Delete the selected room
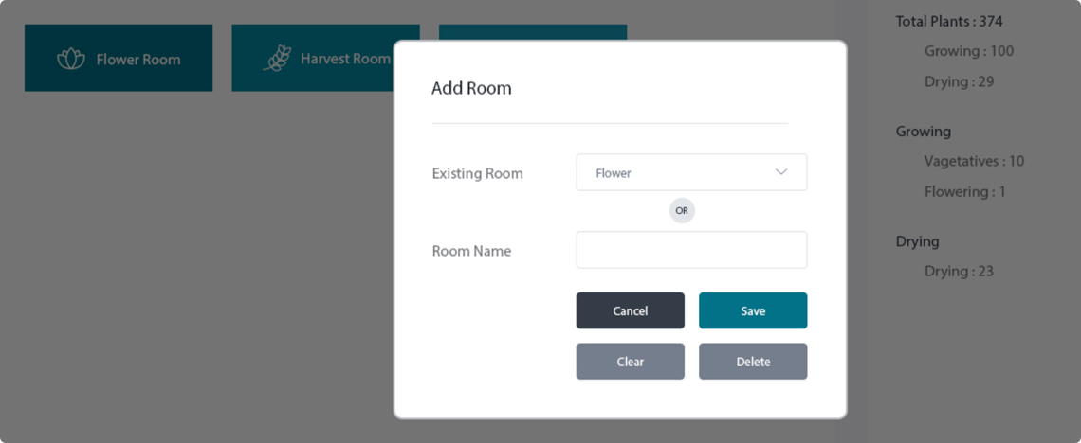Viewport: 1081px width, 443px height. point(753,362)
